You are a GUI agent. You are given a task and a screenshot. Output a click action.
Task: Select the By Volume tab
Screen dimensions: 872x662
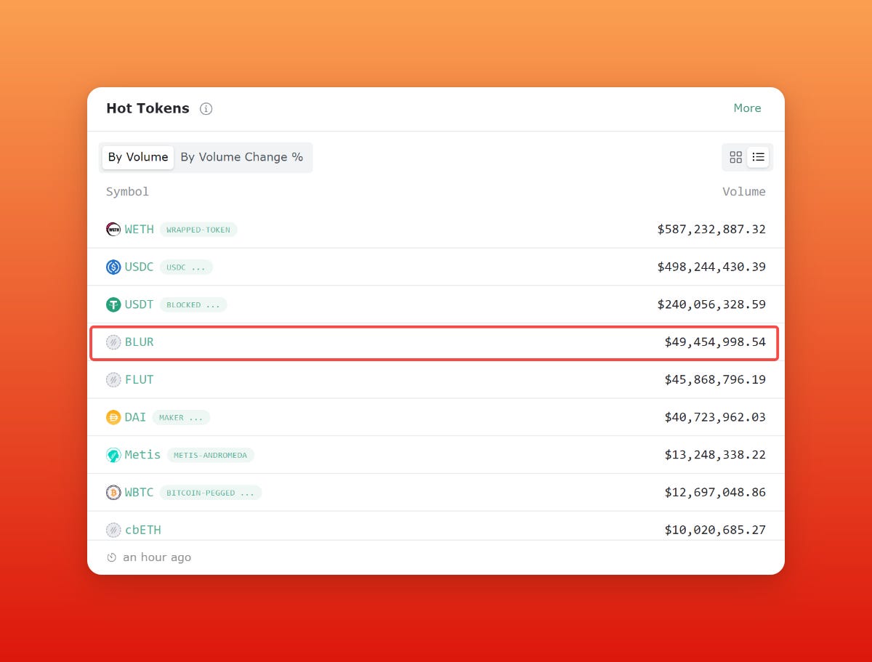coord(138,157)
